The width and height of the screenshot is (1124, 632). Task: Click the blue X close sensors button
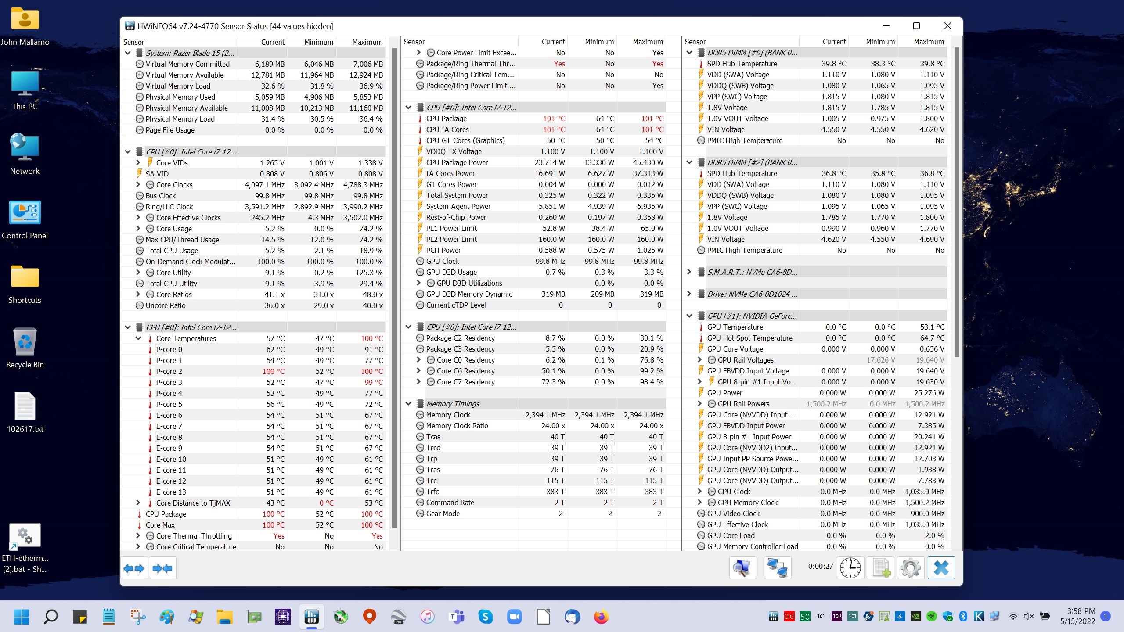pos(941,567)
